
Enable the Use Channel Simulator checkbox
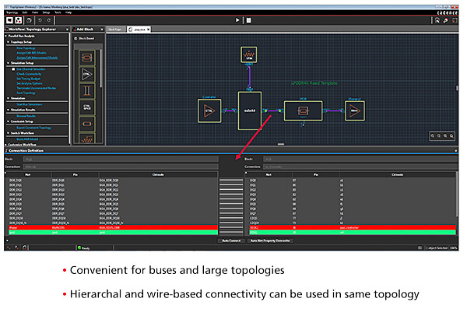[13, 68]
